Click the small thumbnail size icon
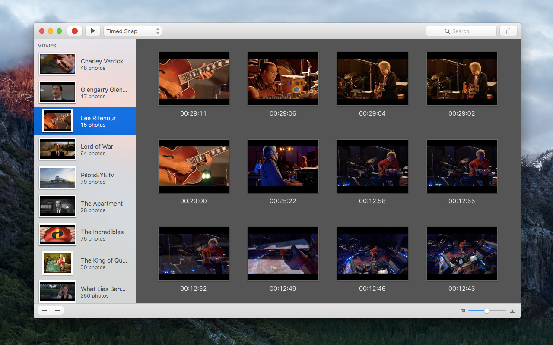Image resolution: width=553 pixels, height=345 pixels. pos(463,310)
